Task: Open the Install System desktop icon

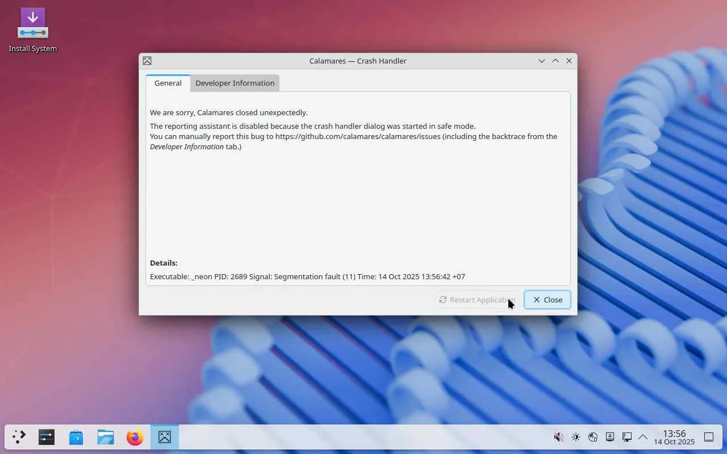Action: (33, 31)
